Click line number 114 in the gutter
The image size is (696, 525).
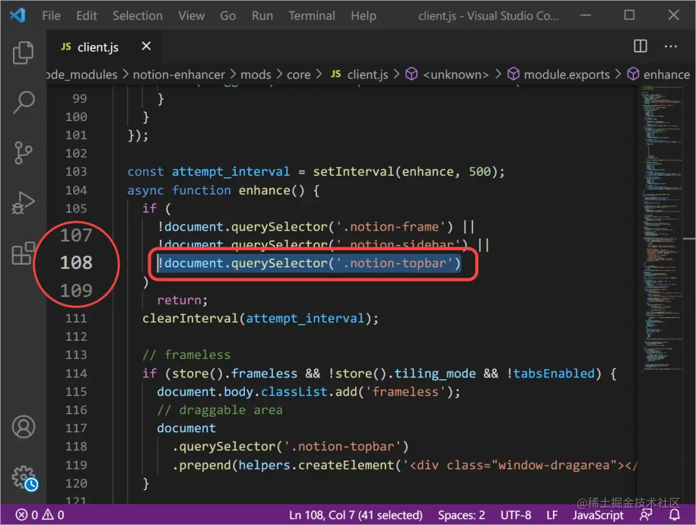[x=76, y=373]
